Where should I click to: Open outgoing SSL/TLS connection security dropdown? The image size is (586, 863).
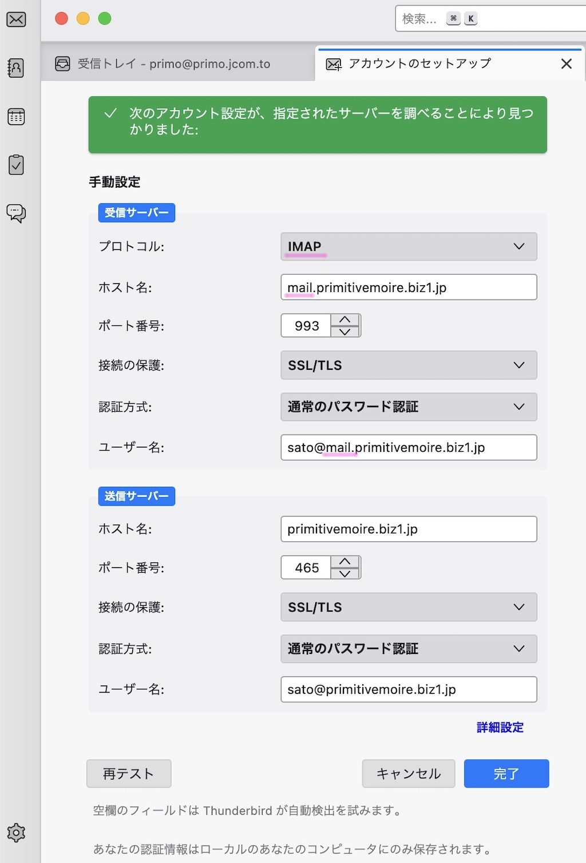pos(409,607)
